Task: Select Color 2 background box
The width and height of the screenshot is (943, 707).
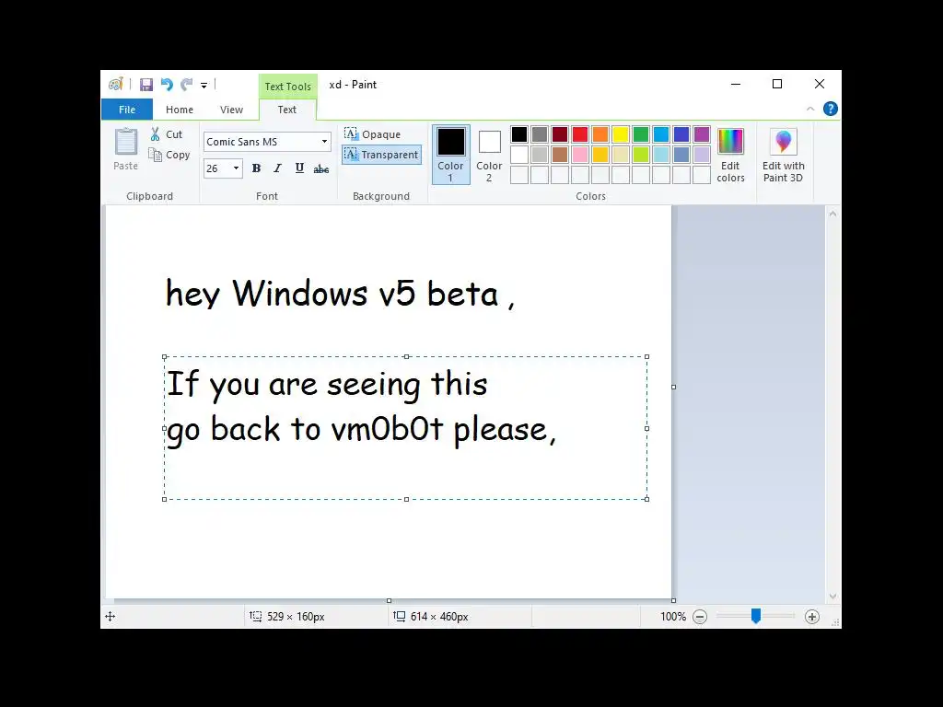Action: [x=489, y=155]
